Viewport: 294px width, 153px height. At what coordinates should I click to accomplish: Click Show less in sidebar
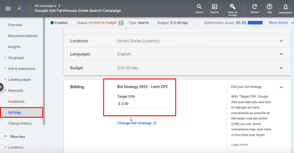(18, 137)
